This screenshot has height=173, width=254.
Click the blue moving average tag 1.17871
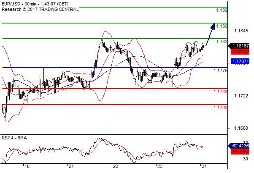[x=240, y=61]
